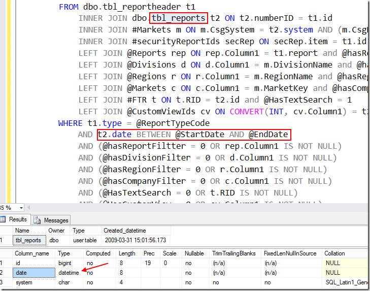The image size is (370, 291).
Task: Click dbo.tbl_reportheader in the FROM line
Action: click(x=132, y=7)
